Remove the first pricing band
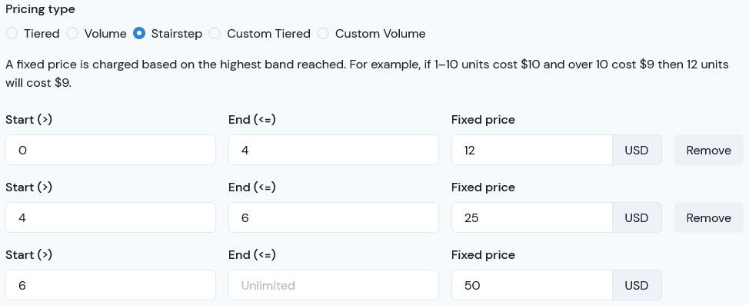This screenshot has width=749, height=305. pyautogui.click(x=708, y=150)
